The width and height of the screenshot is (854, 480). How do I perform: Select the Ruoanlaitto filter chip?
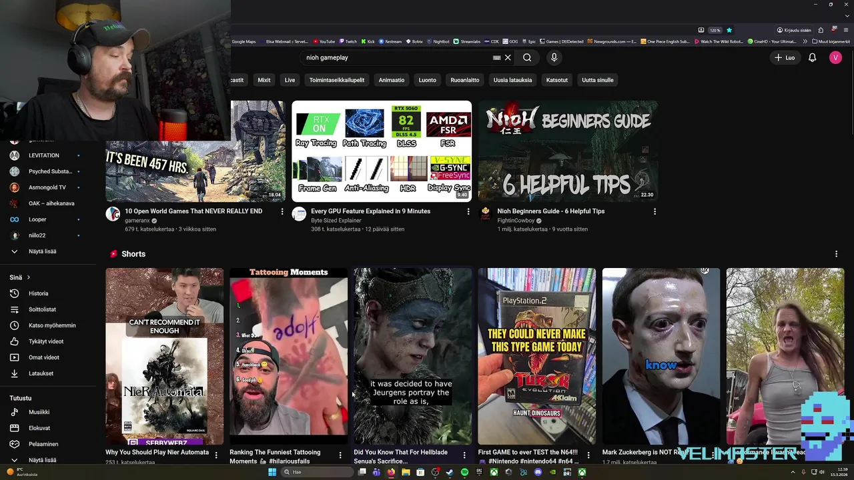tap(465, 80)
